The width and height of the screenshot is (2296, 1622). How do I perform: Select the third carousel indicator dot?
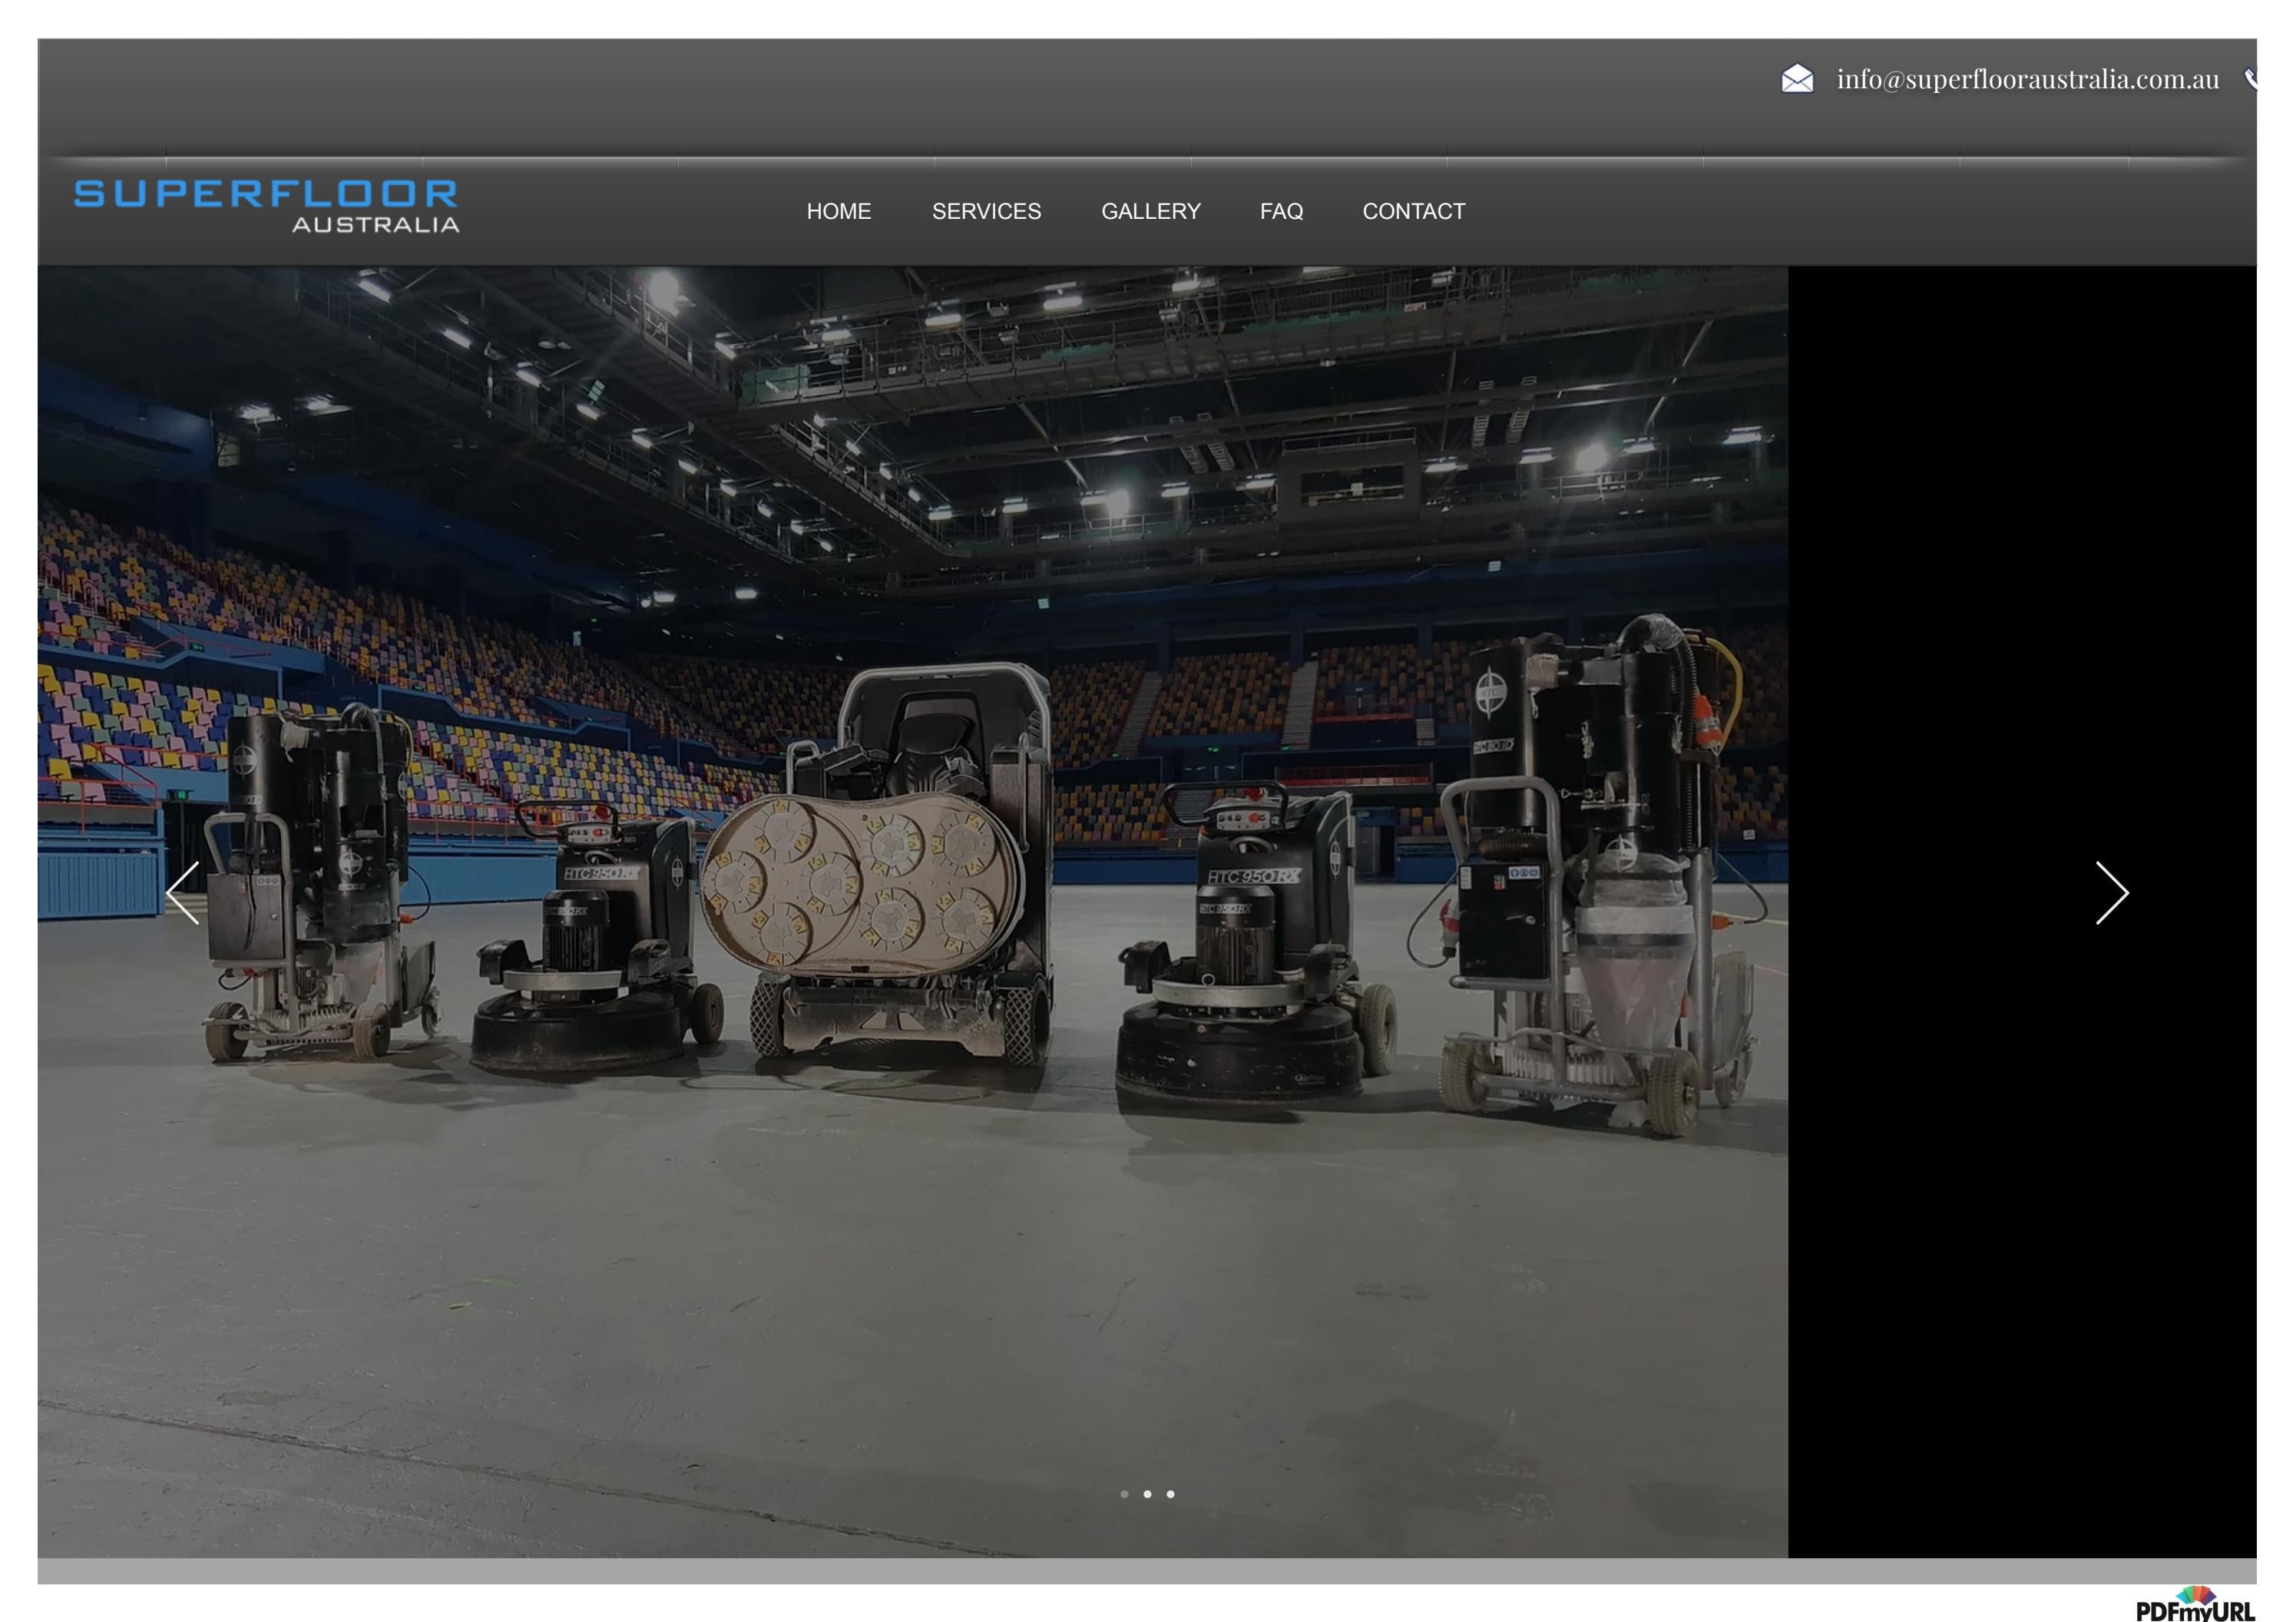click(1170, 1494)
